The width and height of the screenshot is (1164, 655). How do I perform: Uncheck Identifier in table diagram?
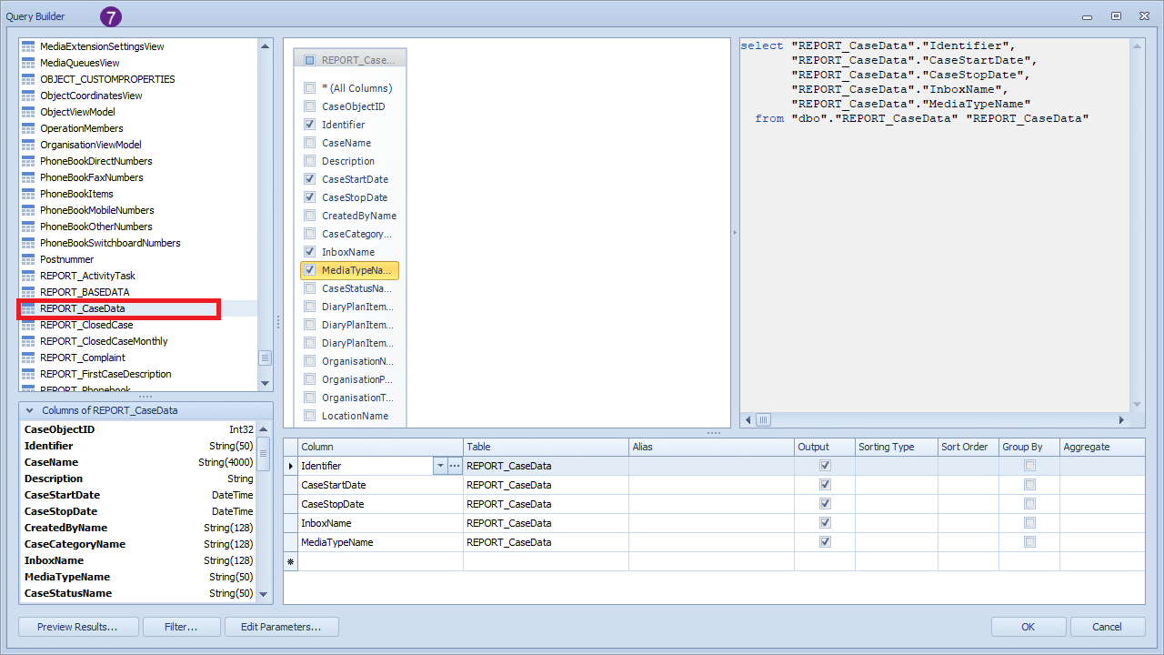tap(310, 125)
